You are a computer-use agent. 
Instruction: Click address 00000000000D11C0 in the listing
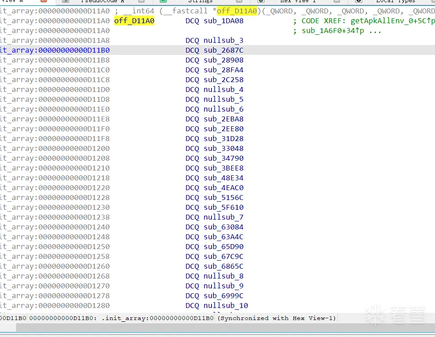pos(74,70)
